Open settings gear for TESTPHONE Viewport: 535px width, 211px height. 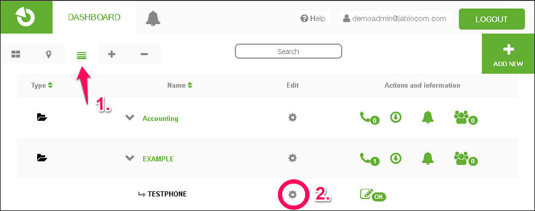pyautogui.click(x=293, y=195)
